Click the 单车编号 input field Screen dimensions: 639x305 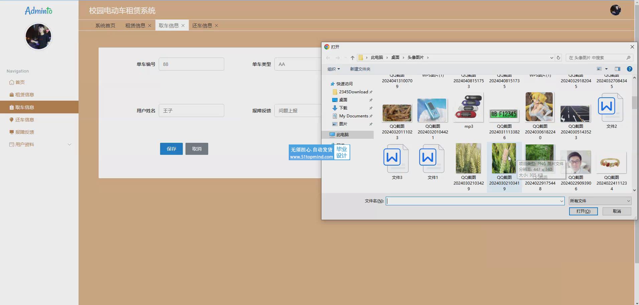[x=191, y=64]
